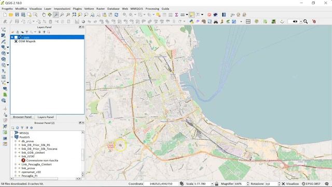
Task: Open the MMQGIS menu
Action: (x=136, y=9)
